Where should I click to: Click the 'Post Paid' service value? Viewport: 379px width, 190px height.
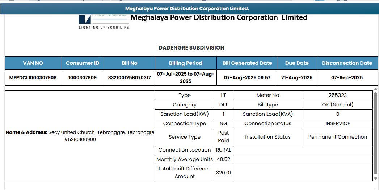pos(223,137)
